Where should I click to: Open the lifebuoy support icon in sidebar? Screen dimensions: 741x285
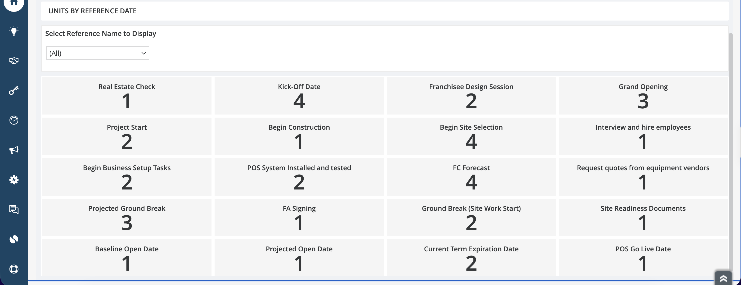14,269
